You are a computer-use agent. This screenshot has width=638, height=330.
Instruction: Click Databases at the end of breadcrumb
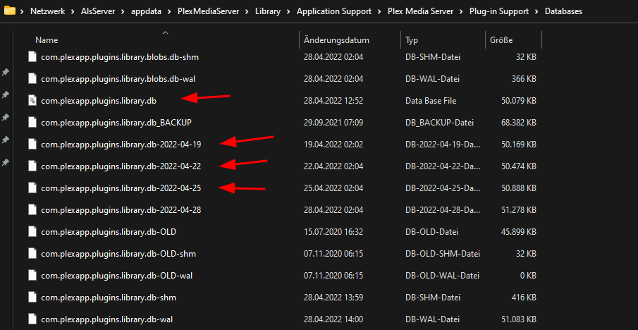(563, 11)
